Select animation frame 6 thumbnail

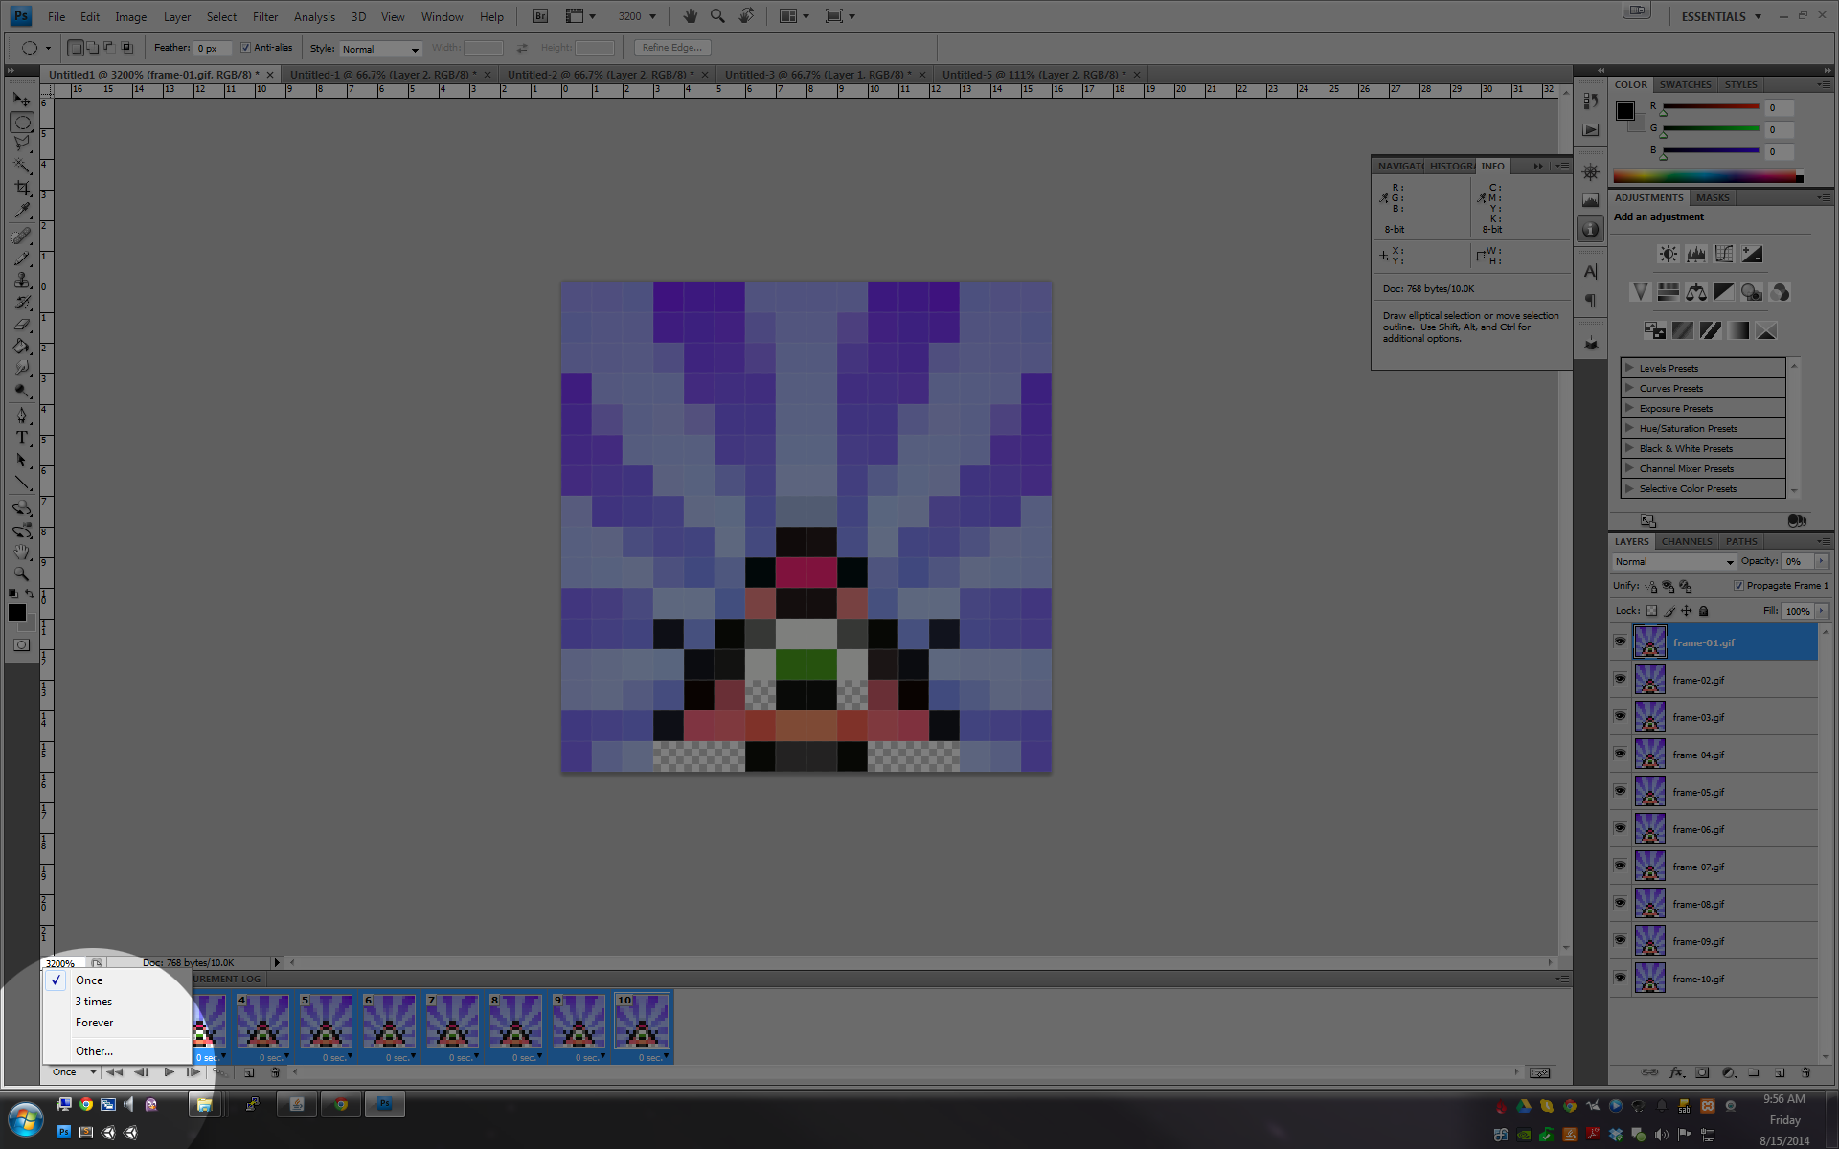tap(389, 1020)
